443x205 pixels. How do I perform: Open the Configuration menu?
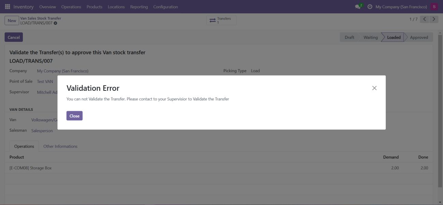click(x=165, y=7)
